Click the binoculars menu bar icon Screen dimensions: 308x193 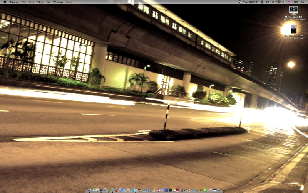coord(262,2)
